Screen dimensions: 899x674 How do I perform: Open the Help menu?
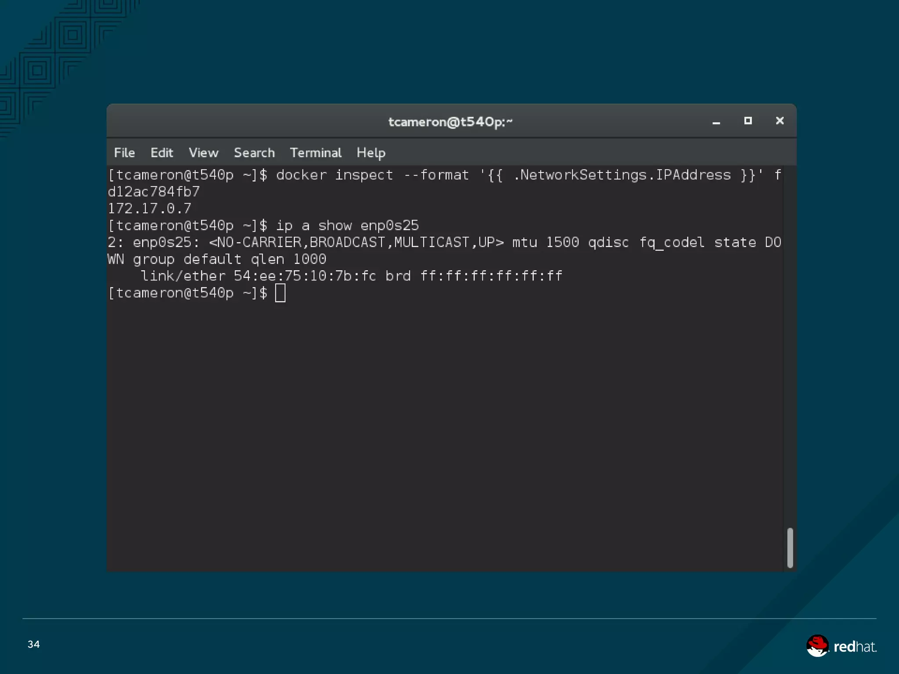370,153
